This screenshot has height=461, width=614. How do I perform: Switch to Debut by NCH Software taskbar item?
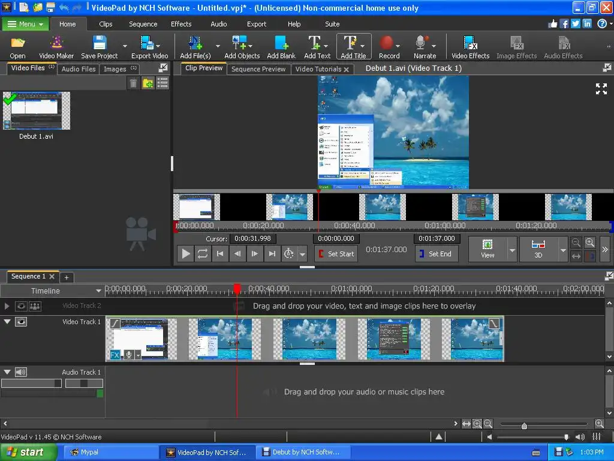click(x=303, y=452)
